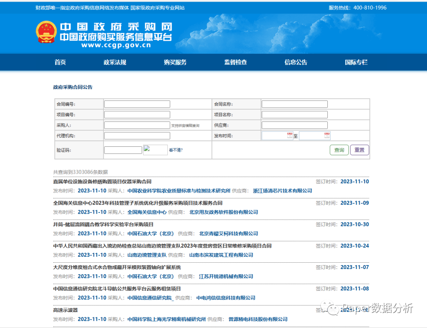
Task: Open the start date calendar icon
Action: (290, 135)
